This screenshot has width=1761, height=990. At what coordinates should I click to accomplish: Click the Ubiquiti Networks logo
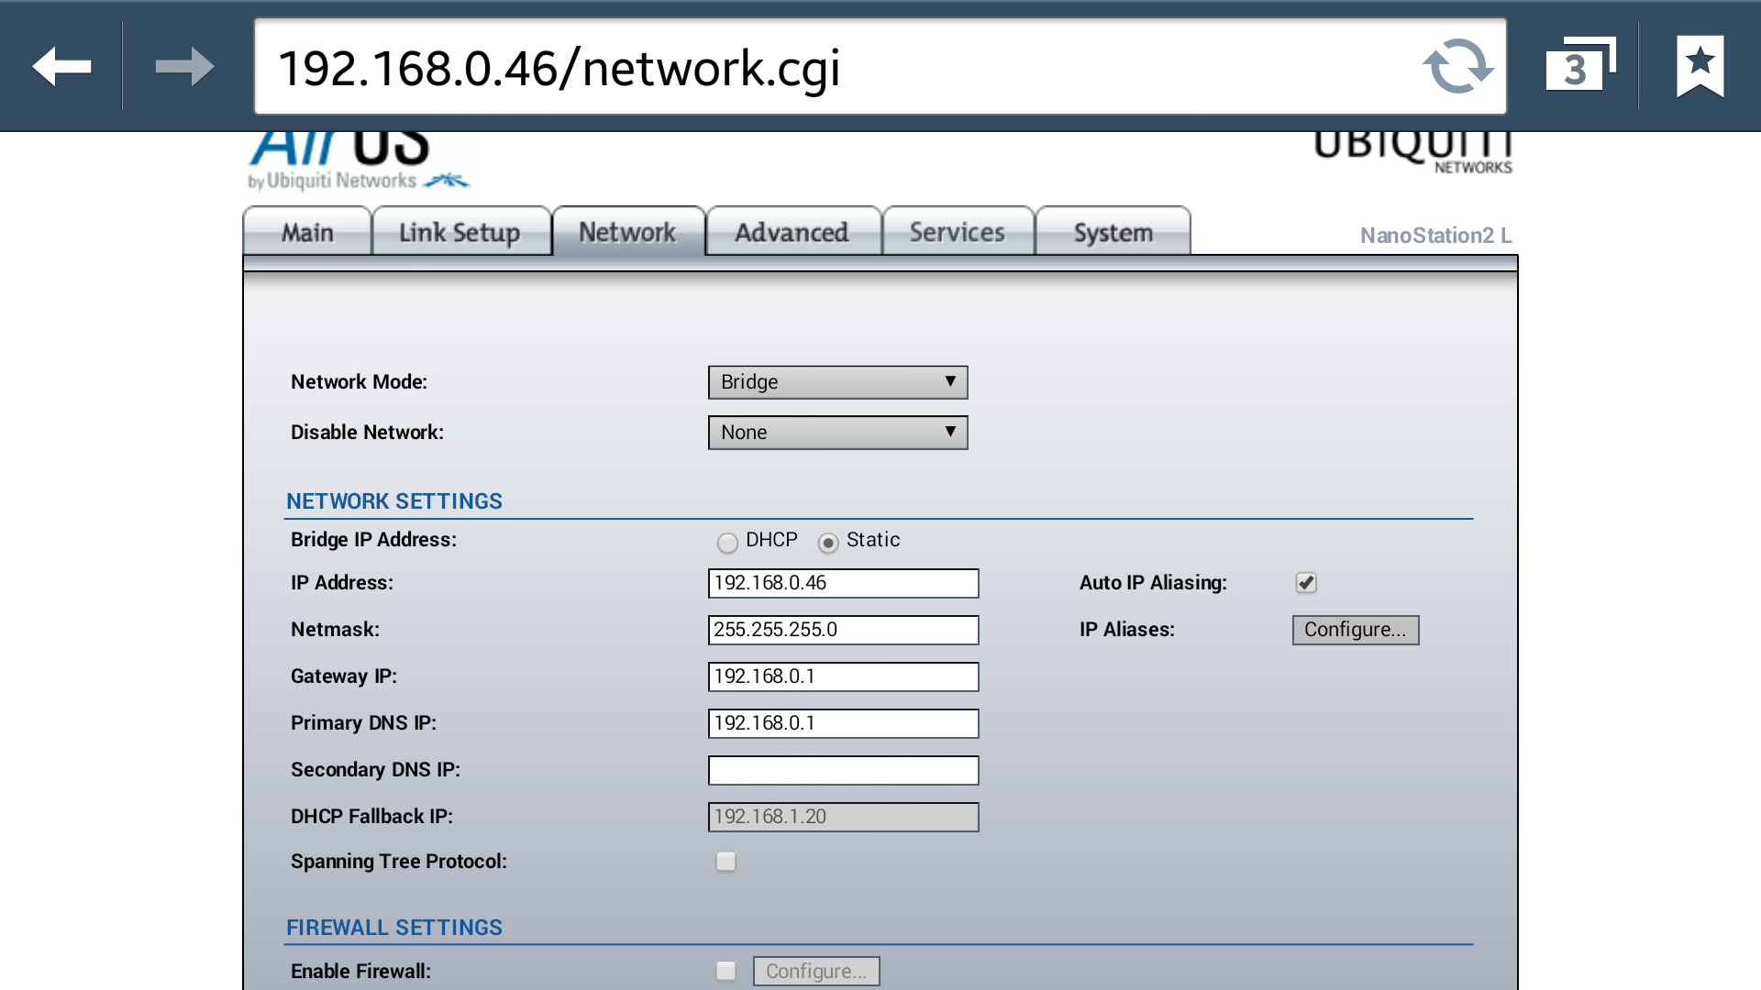tap(1412, 151)
